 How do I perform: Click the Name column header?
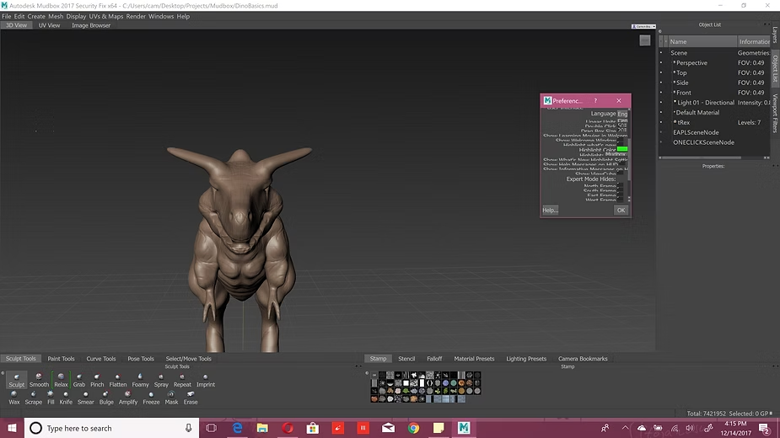click(x=702, y=42)
